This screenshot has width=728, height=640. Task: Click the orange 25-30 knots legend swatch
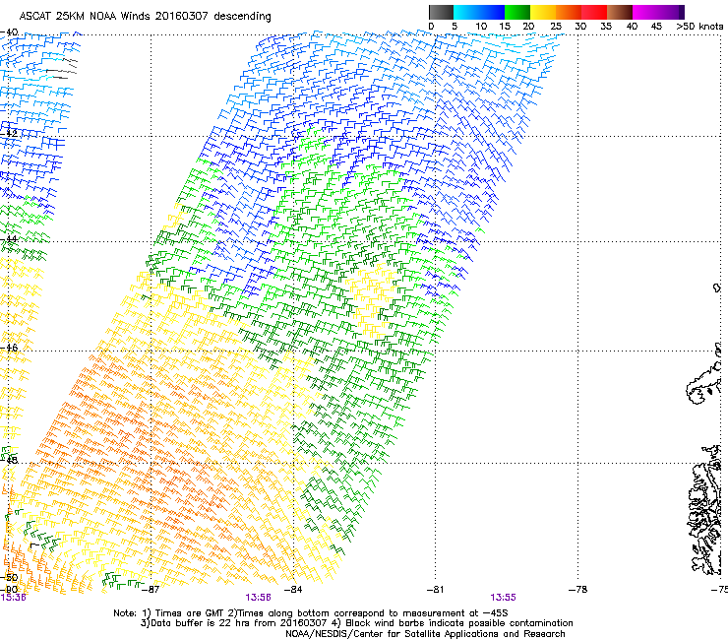[569, 12]
